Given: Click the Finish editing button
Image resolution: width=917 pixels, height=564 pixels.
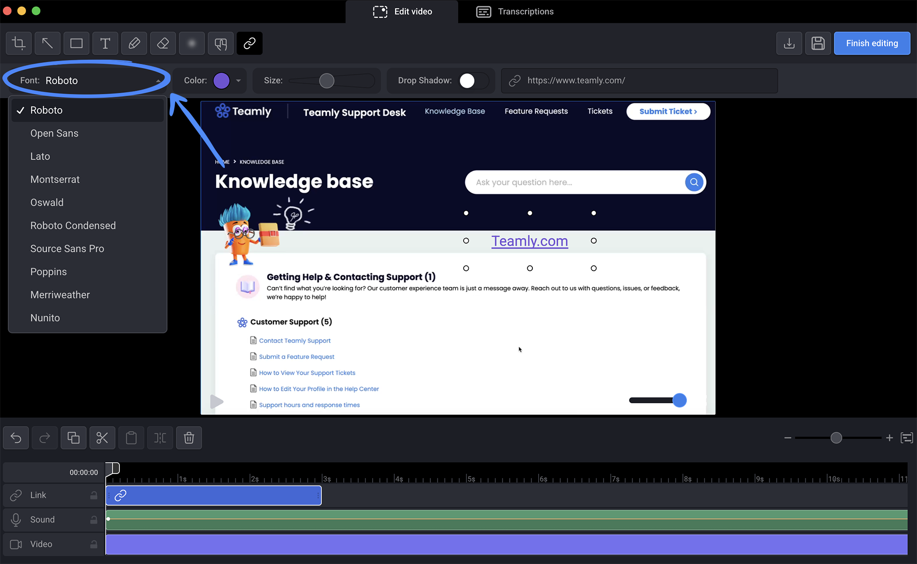Looking at the screenshot, I should [872, 43].
